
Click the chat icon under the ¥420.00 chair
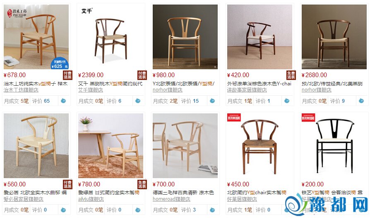coord(287,101)
